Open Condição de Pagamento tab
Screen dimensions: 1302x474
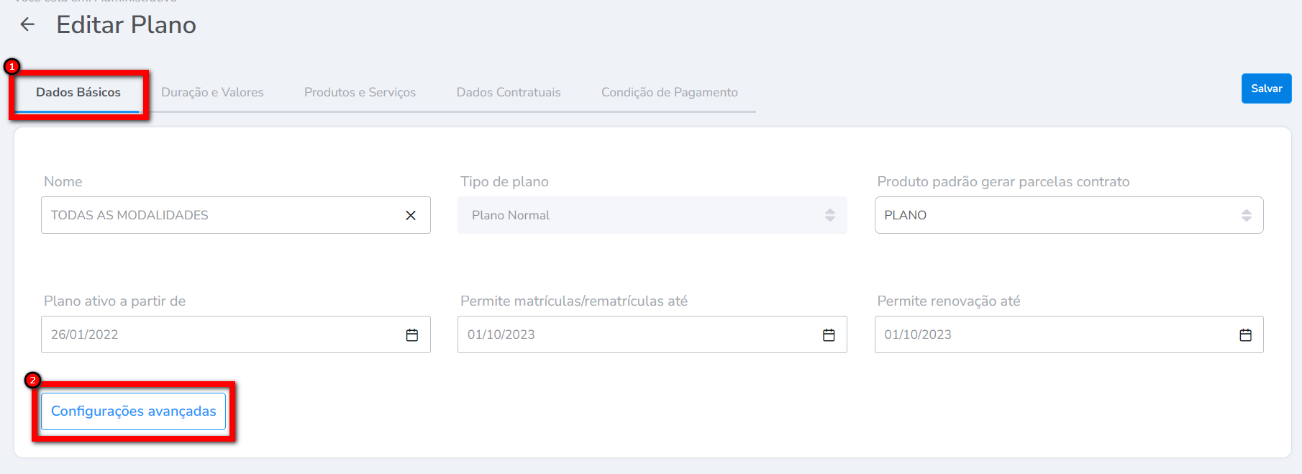click(x=669, y=92)
